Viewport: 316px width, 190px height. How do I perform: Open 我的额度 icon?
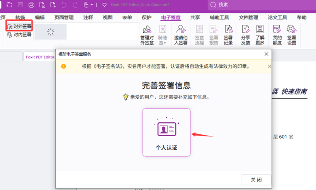pos(277,35)
